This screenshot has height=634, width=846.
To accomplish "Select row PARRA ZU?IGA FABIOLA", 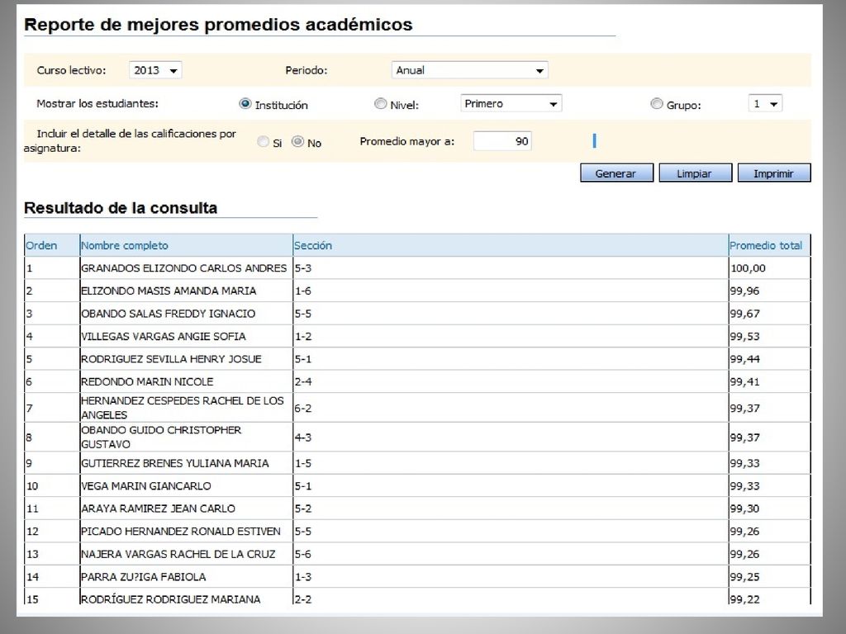I will [x=417, y=576].
